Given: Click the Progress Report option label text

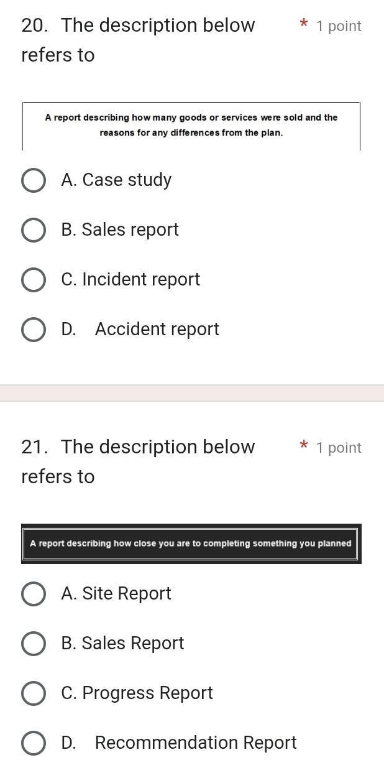Looking at the screenshot, I should [137, 693].
